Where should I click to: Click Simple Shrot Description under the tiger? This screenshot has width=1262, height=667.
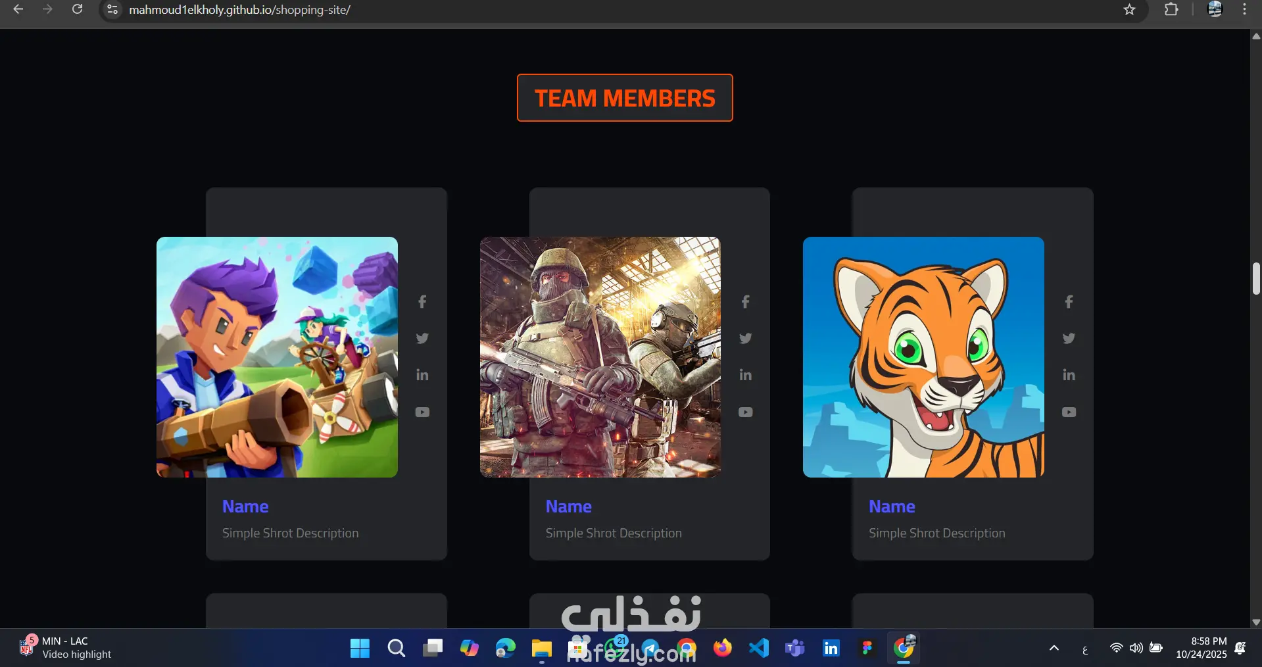[x=937, y=533]
